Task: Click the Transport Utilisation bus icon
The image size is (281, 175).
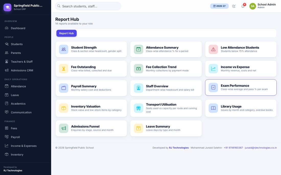Action: pos(138,108)
